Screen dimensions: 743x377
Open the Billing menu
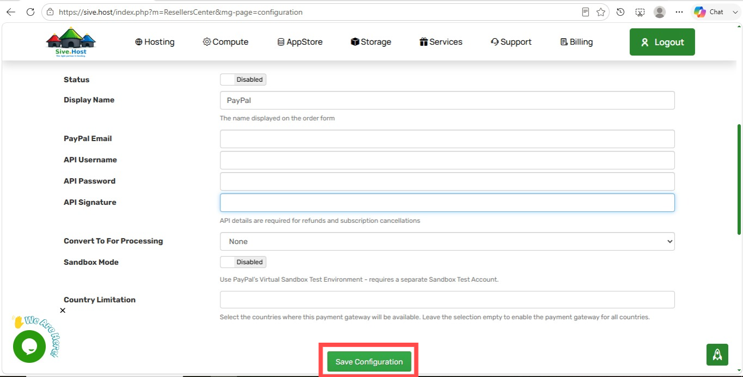(576, 42)
